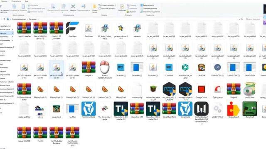Open the Copy to (Копировать в) dropdown

[x=63, y=9]
